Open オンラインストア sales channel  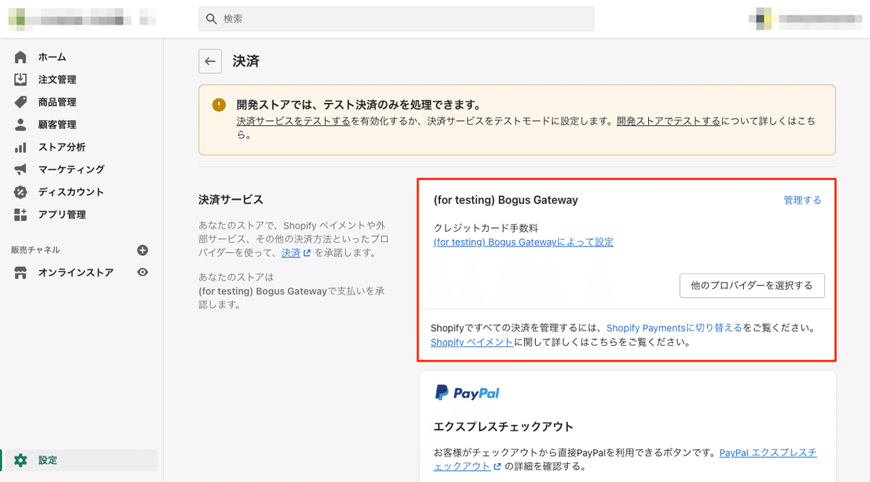76,273
